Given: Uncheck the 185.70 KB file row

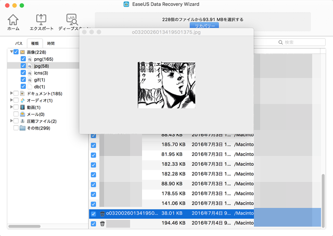Looking at the screenshot, I should [94, 145].
